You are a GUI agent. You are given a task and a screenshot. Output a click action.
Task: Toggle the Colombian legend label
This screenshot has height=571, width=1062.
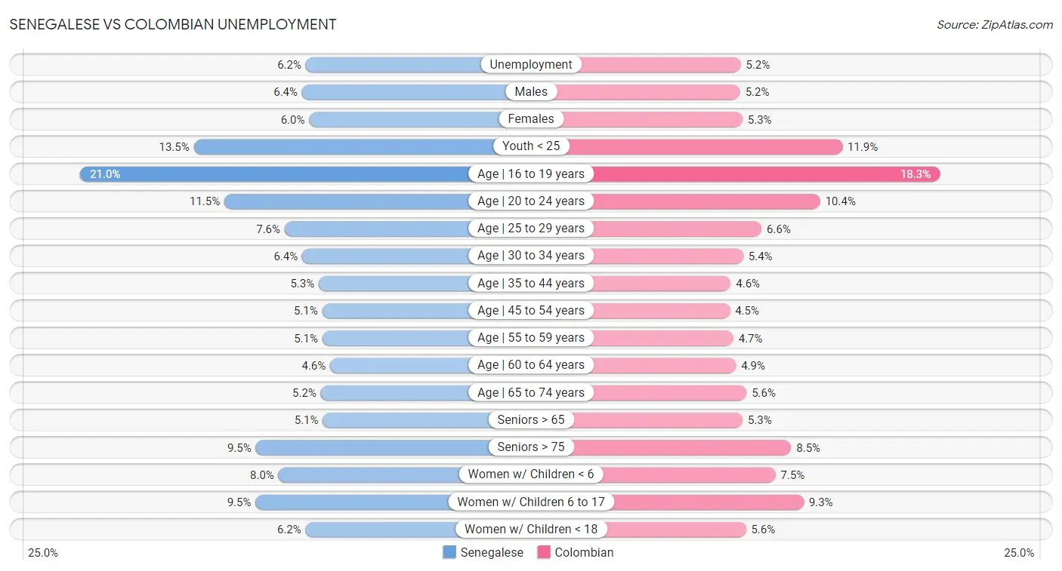[x=584, y=552]
